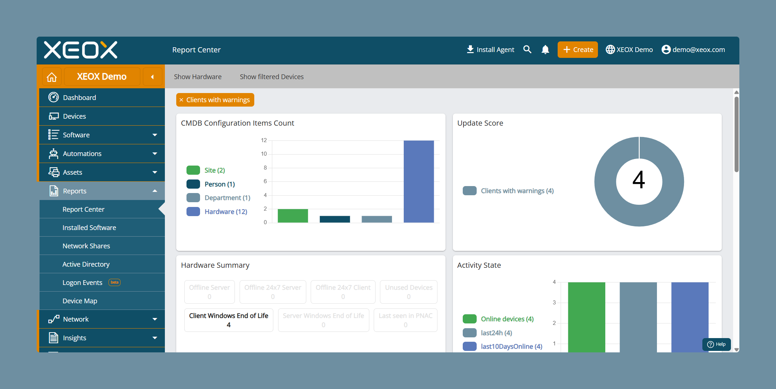Open Logon Events beta report
Viewport: 776px width, 389px height.
click(102, 282)
